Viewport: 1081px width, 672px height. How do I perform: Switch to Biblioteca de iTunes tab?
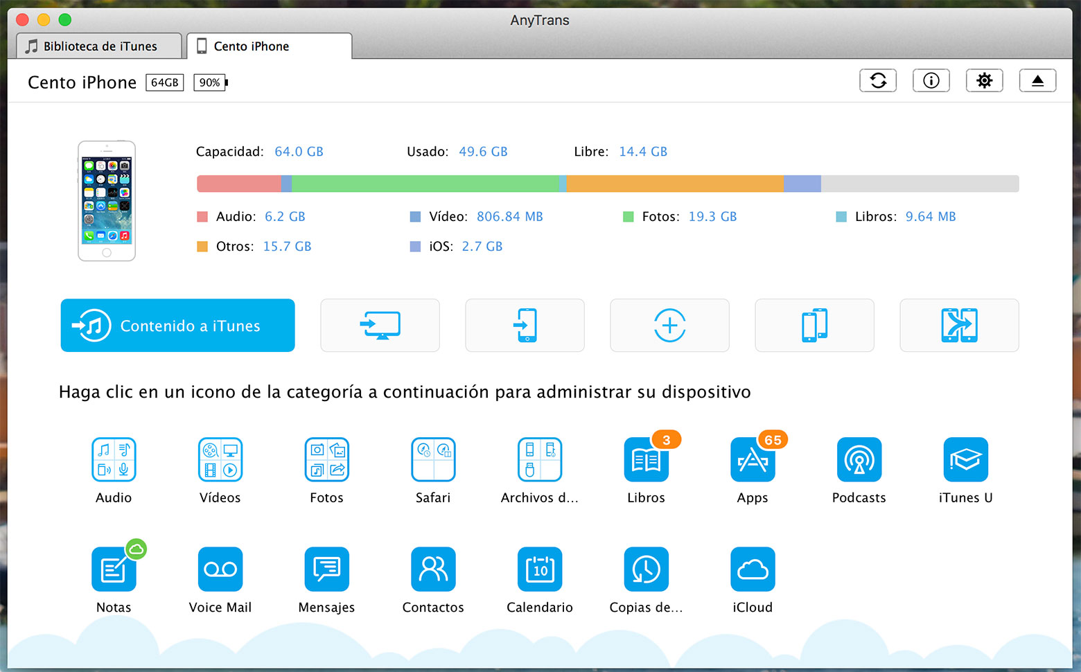click(99, 46)
